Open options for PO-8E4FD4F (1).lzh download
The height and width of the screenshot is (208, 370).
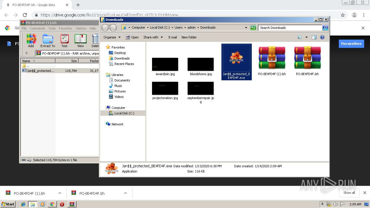pyautogui.click(x=60, y=193)
